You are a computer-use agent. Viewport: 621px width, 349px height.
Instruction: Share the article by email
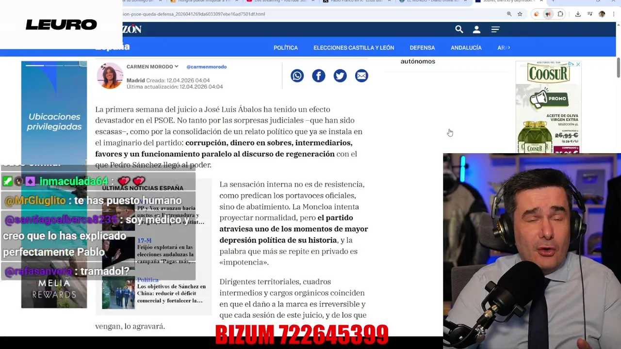point(361,76)
